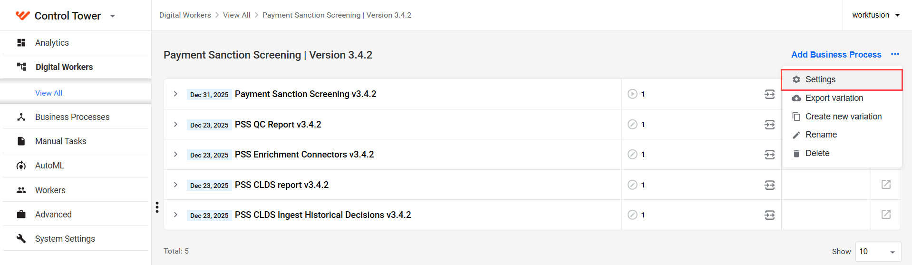Image resolution: width=912 pixels, height=265 pixels.
Task: Click the three-dot more options icon
Action: pos(895,54)
